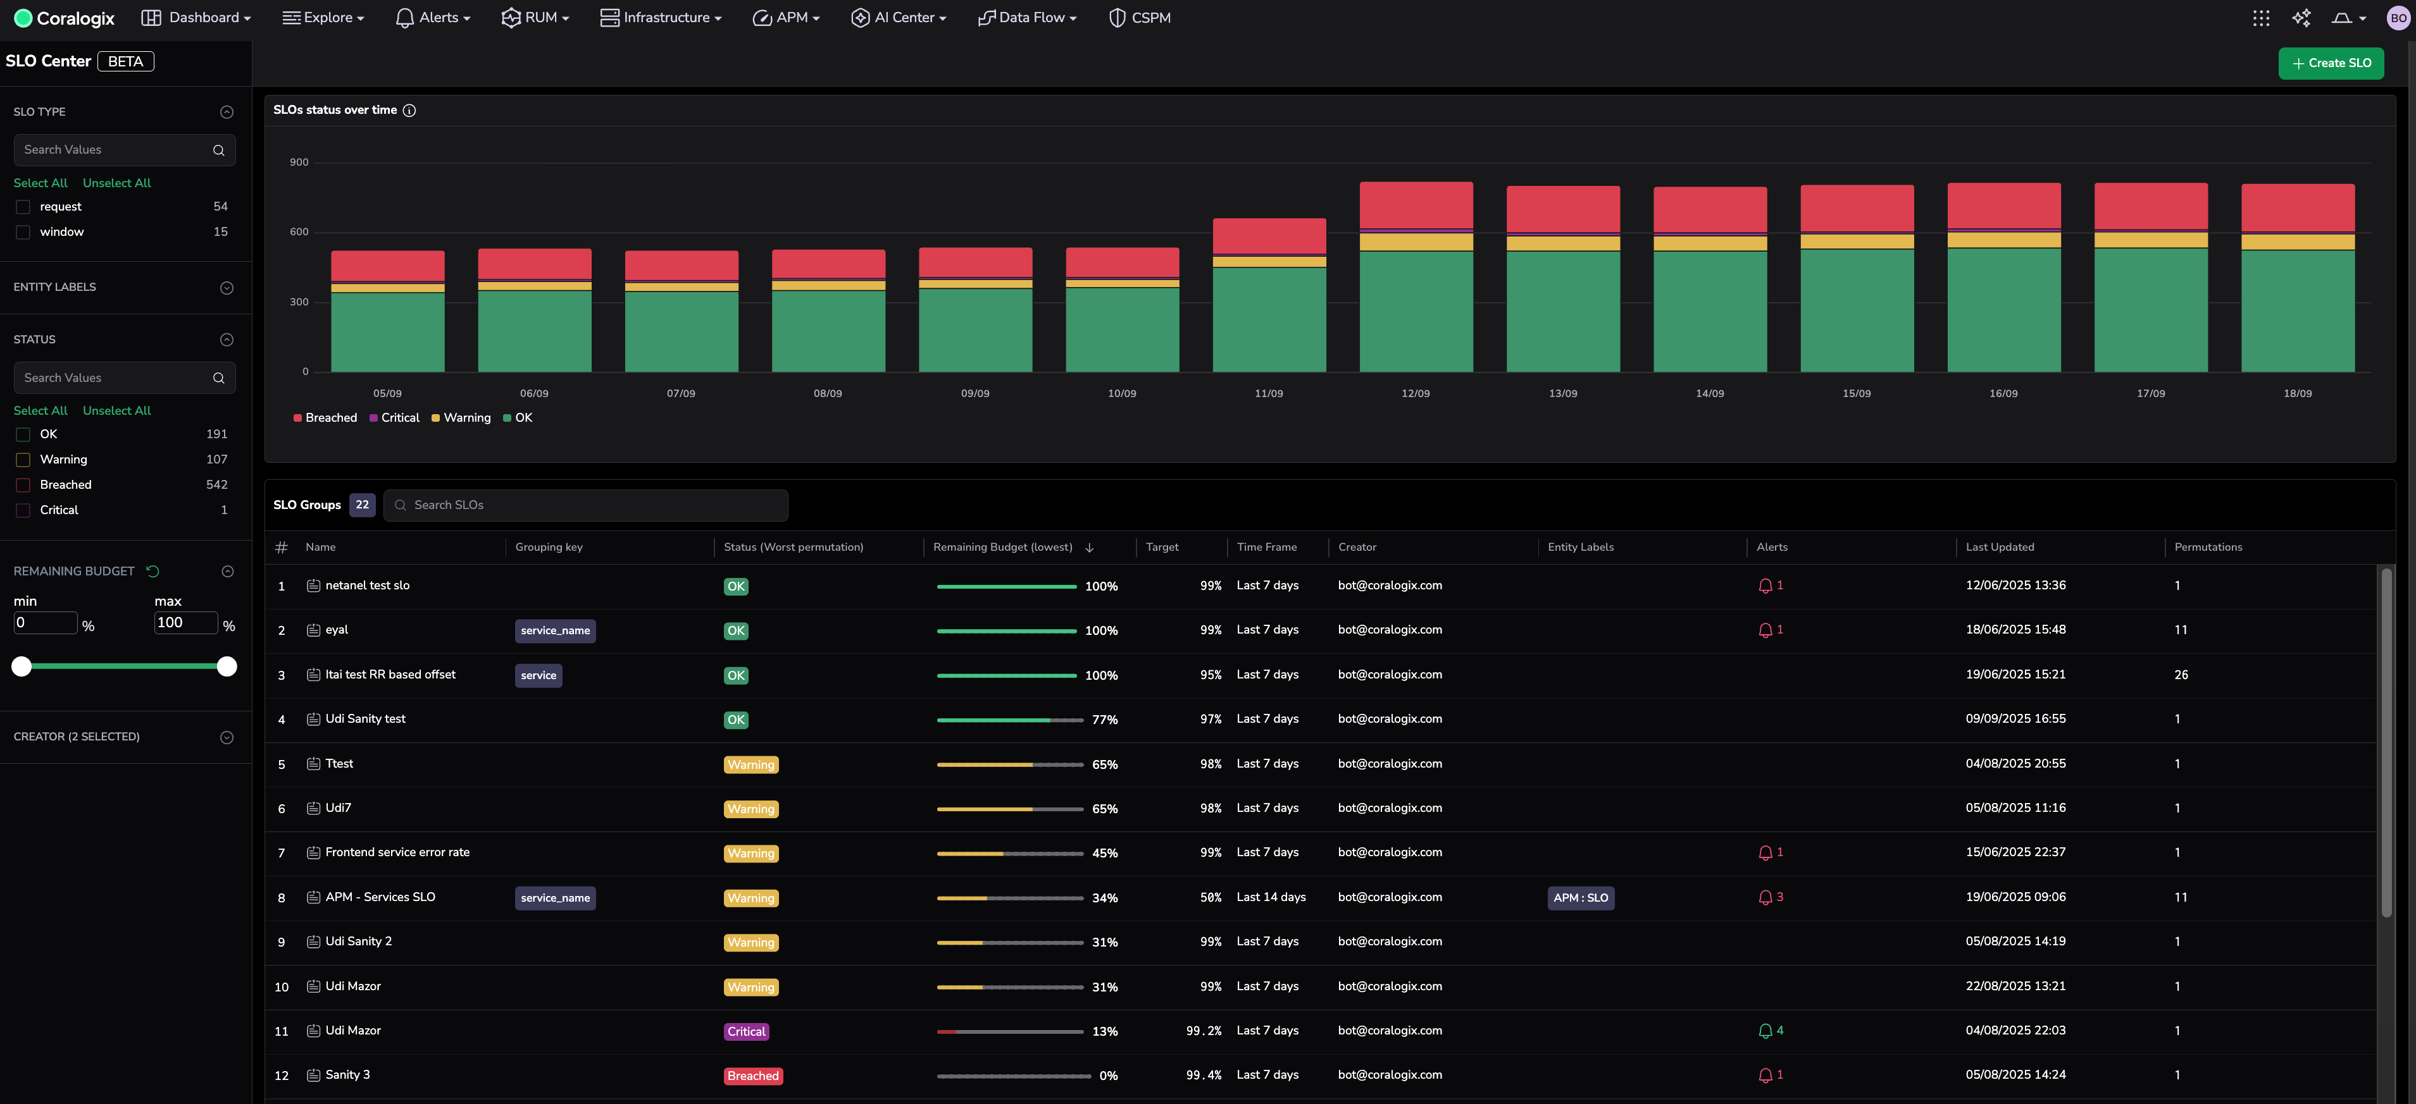This screenshot has width=2416, height=1104.
Task: Click the search icon in SLO Type filter
Action: 218,150
